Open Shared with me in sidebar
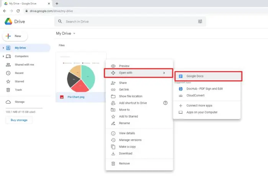This screenshot has height=179, width=268. point(25,65)
